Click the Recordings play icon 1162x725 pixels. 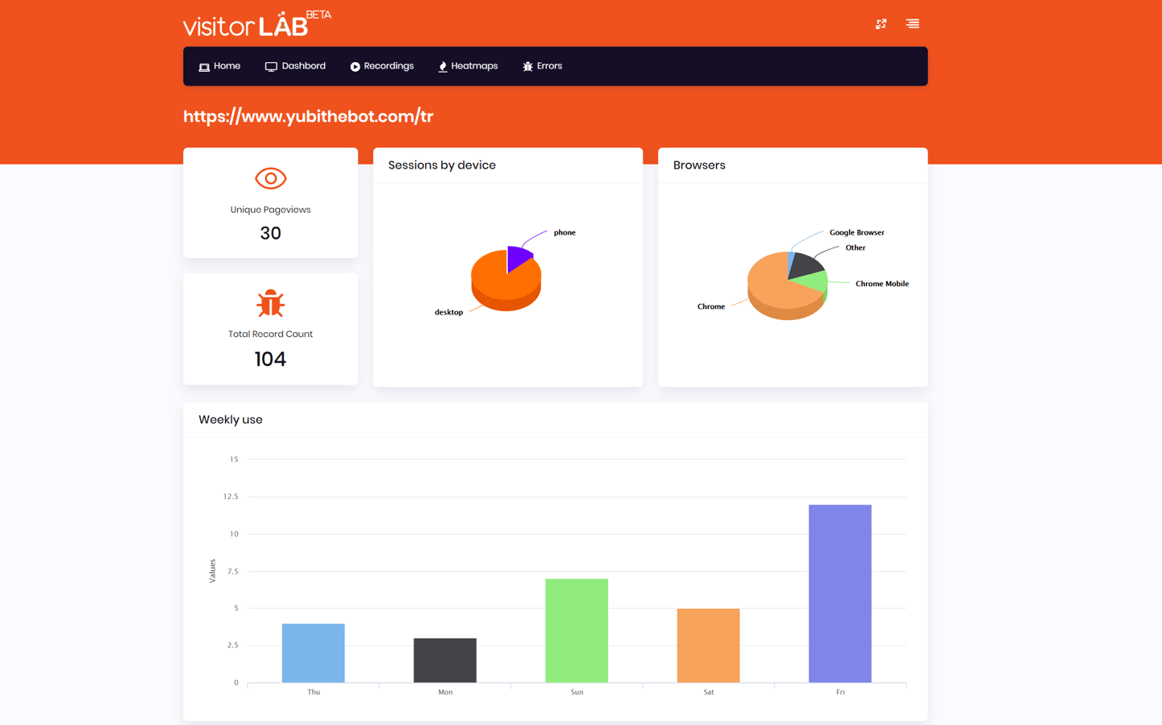(x=355, y=67)
